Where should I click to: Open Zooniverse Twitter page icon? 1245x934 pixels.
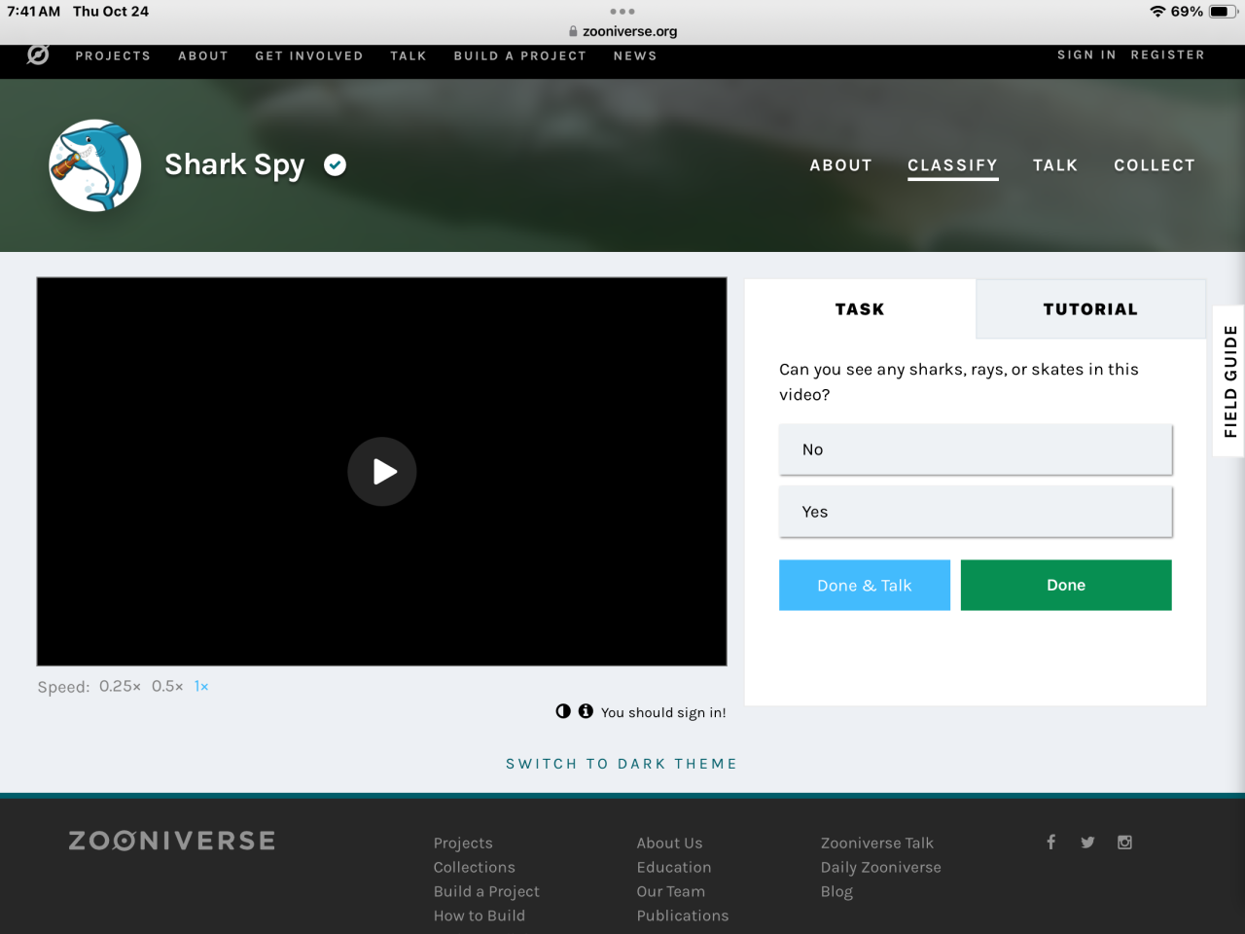1087,843
